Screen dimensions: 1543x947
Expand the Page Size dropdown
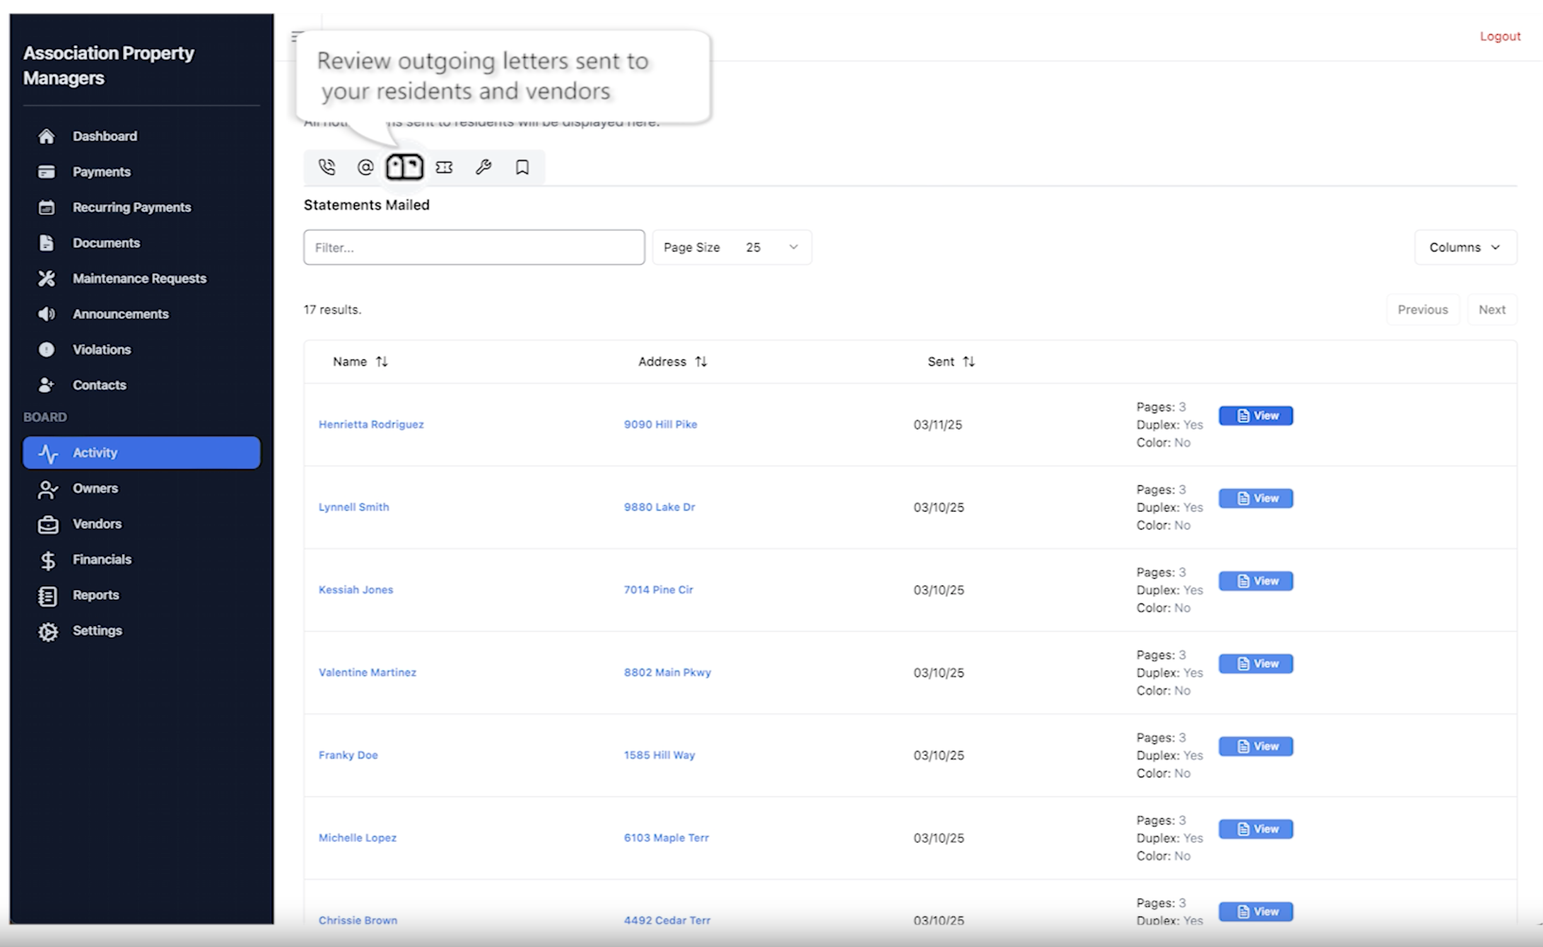coord(732,247)
